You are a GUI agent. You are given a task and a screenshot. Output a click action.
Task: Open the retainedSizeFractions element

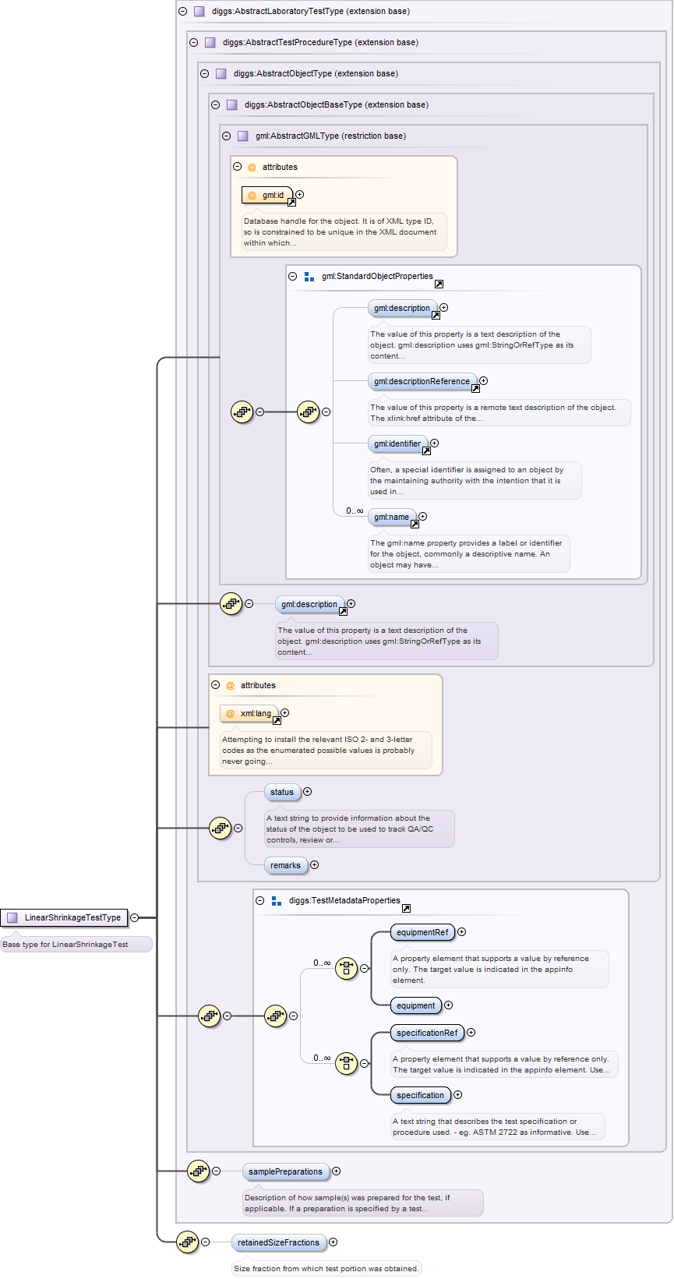[x=278, y=1242]
